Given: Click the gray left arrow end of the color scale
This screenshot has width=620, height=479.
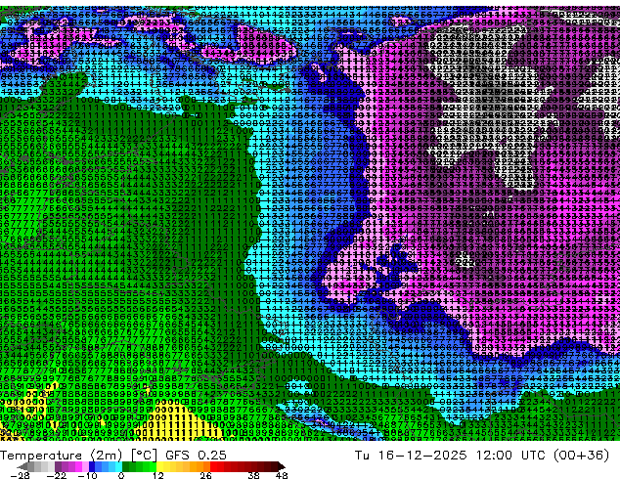Looking at the screenshot, I should point(22,466).
